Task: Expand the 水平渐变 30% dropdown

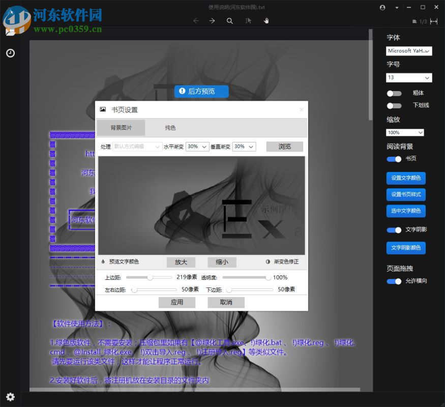Action: click(x=197, y=147)
